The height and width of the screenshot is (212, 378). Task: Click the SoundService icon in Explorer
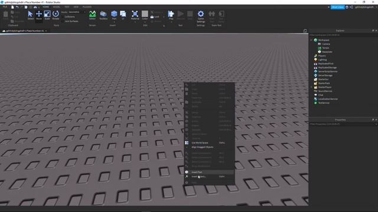coord(315,91)
